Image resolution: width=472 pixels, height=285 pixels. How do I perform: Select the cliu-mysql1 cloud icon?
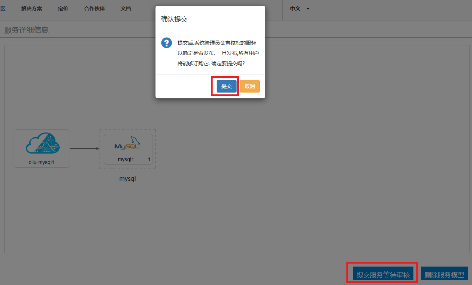[x=42, y=143]
